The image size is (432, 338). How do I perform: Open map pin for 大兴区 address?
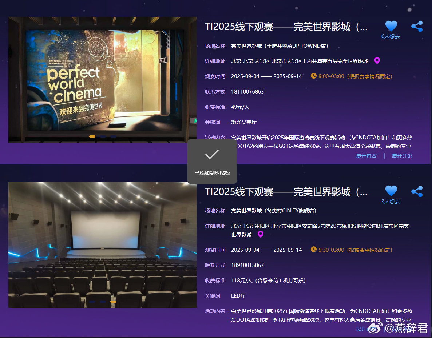pyautogui.click(x=377, y=61)
